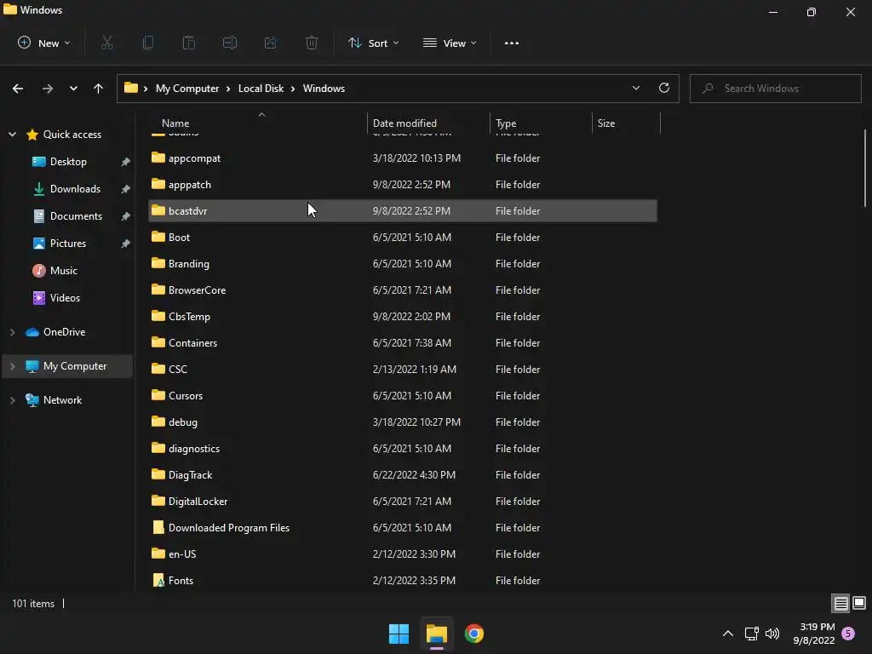Click Windows in the breadcrumb path

pos(324,89)
